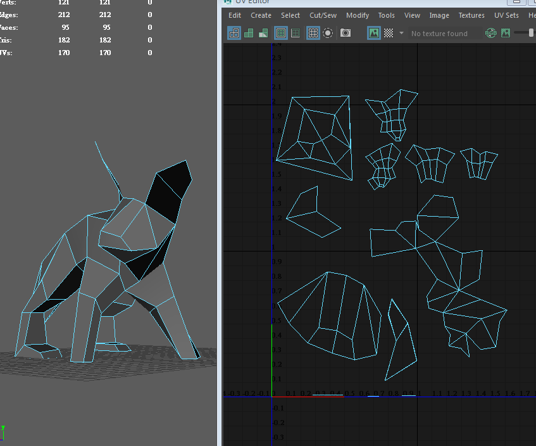Open the Create menu in UV Editor
The image size is (536, 446).
point(261,15)
